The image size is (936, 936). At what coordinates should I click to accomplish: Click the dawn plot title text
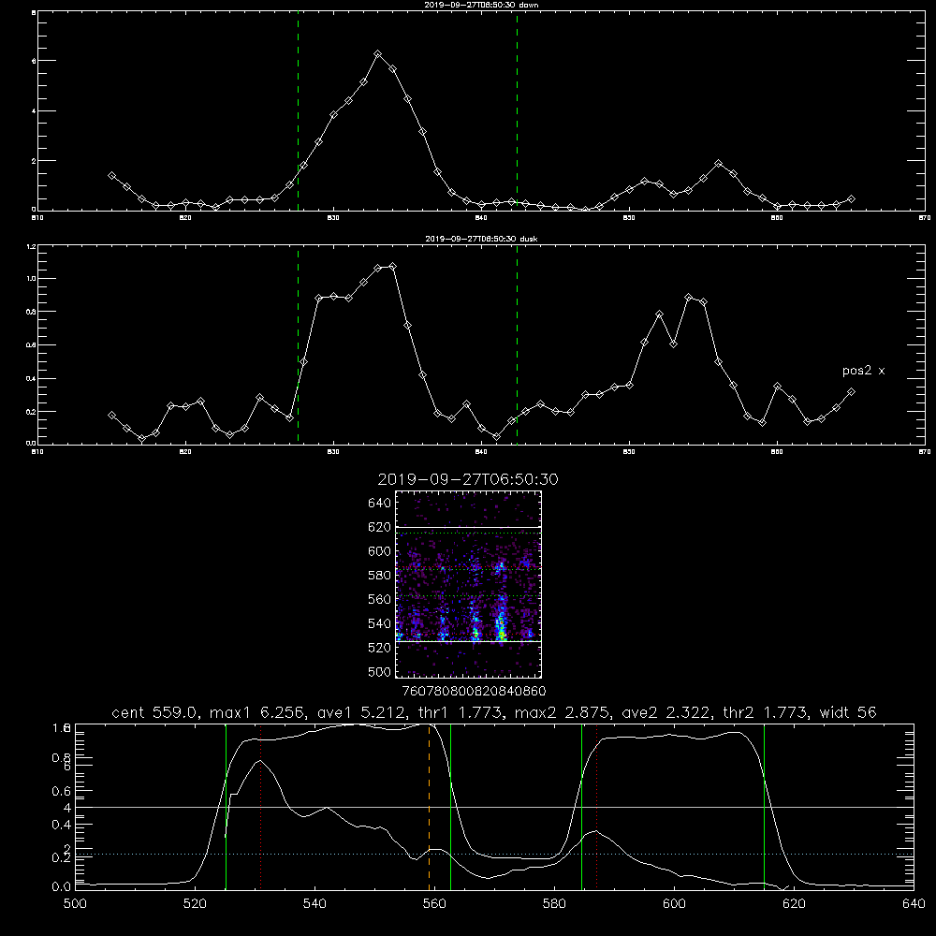[x=481, y=5]
